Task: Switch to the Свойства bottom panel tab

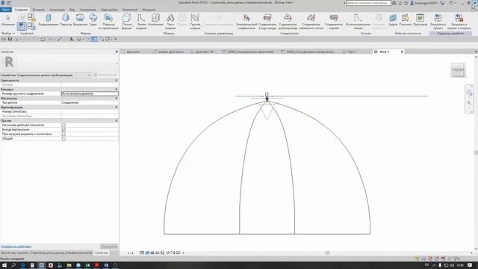Action: coord(102,253)
